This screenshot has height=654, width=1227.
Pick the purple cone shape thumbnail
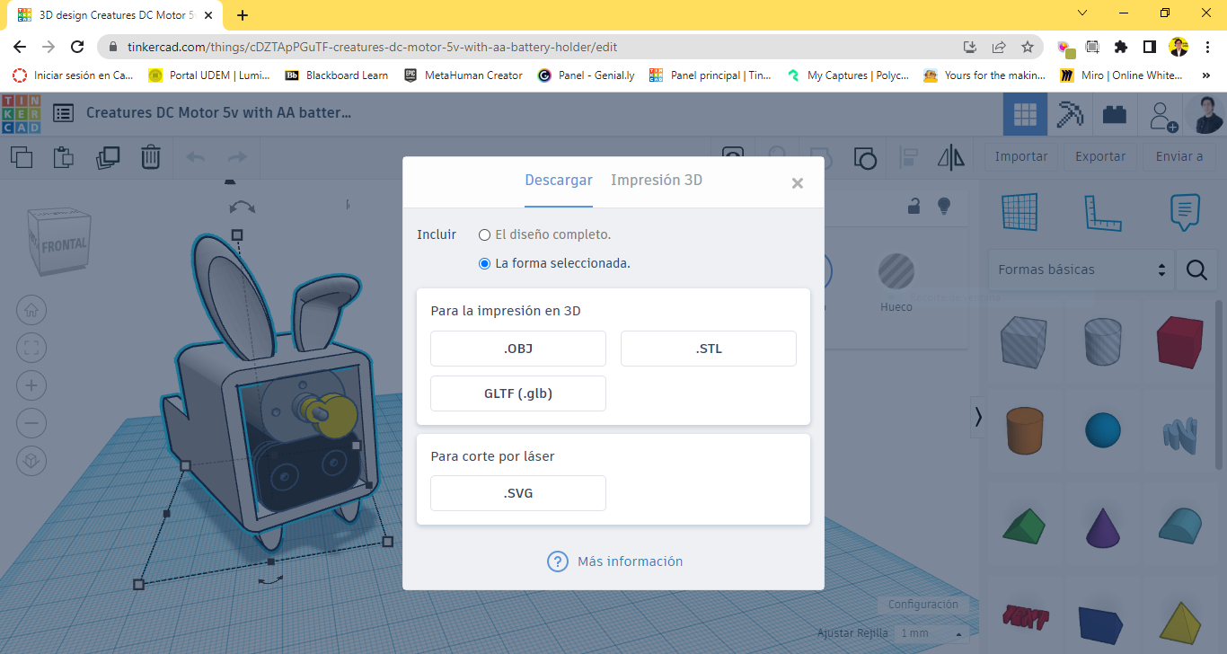click(1102, 527)
